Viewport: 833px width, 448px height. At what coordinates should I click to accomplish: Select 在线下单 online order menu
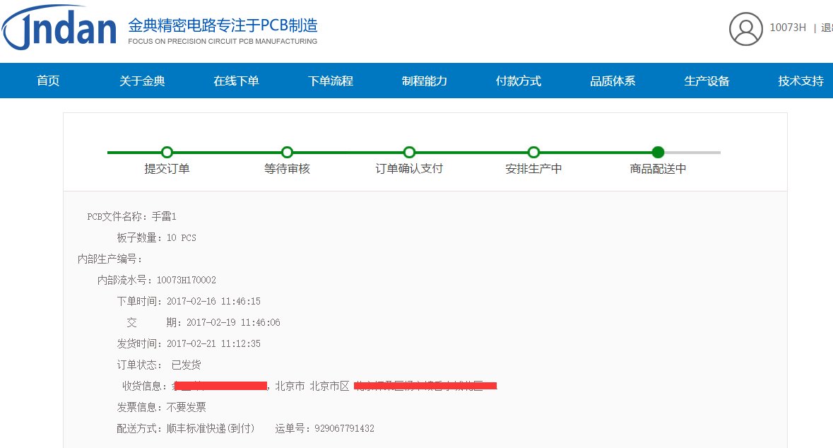236,81
